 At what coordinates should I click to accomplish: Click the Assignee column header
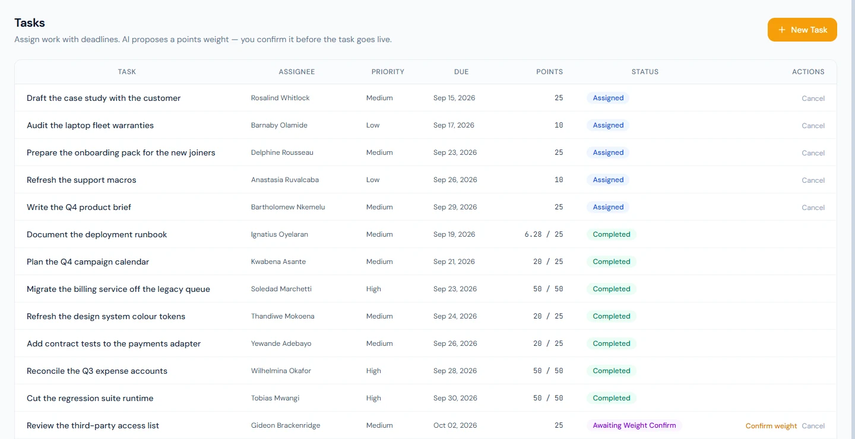coord(297,72)
